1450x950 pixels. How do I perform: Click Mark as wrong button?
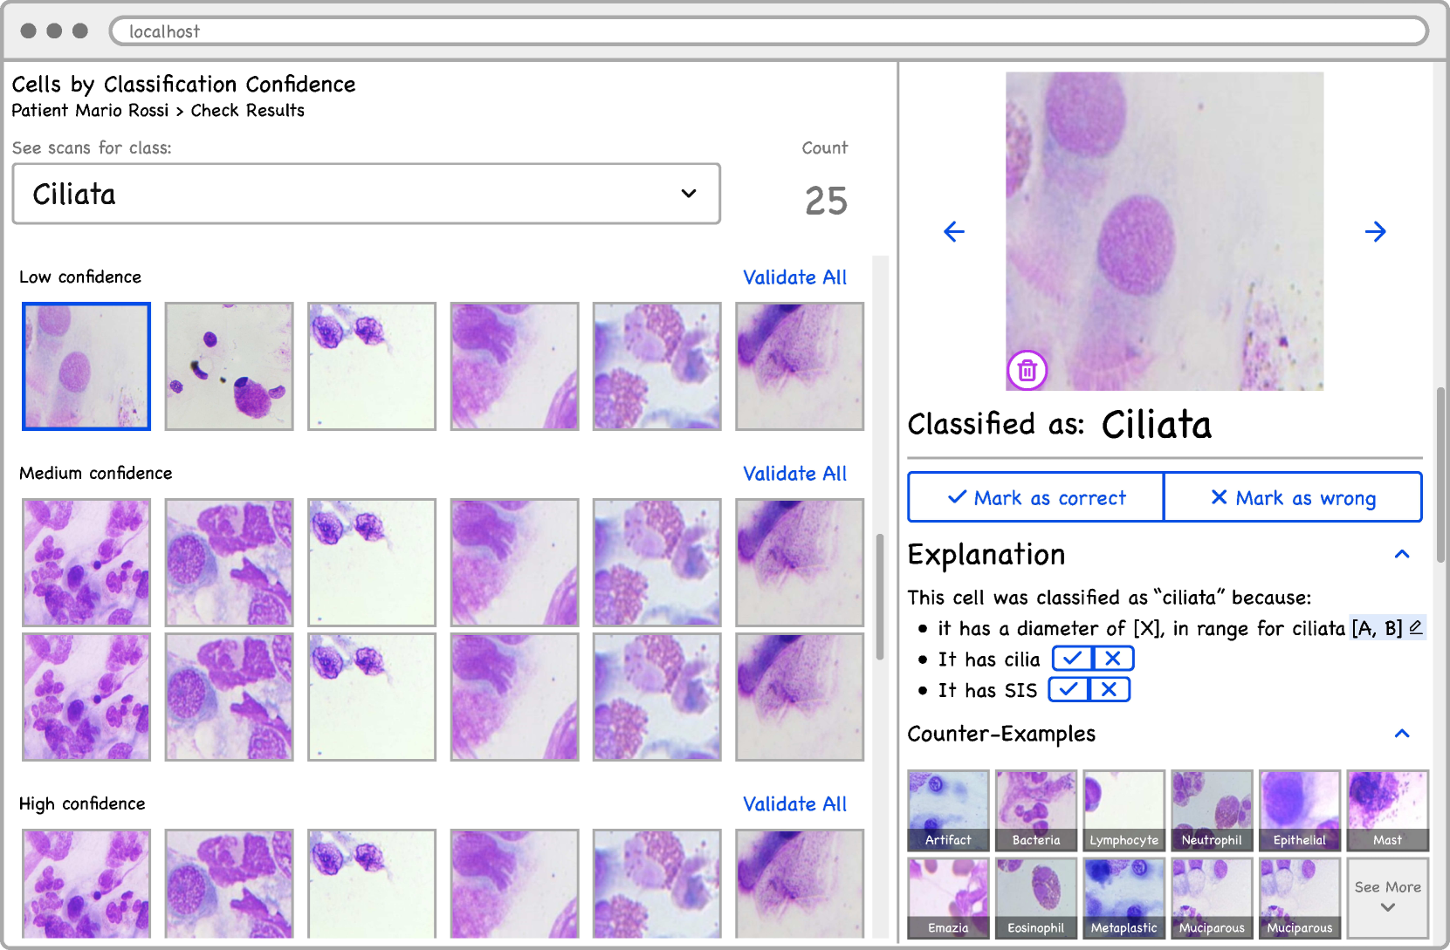(1293, 497)
